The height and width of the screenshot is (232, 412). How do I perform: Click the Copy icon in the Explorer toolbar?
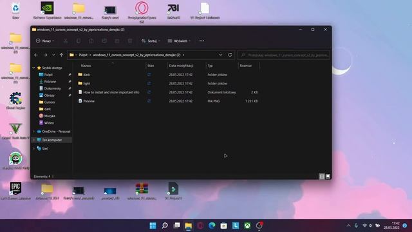tap(79, 41)
